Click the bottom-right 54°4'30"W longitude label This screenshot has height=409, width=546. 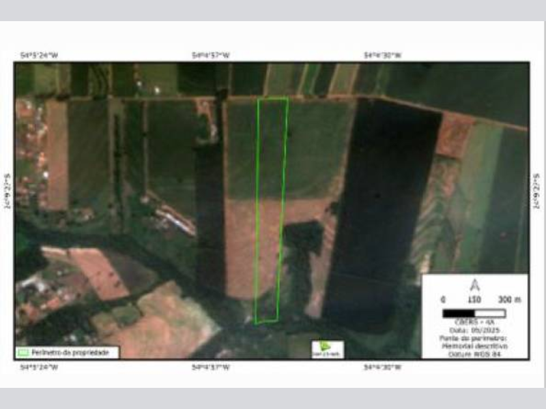click(x=383, y=367)
